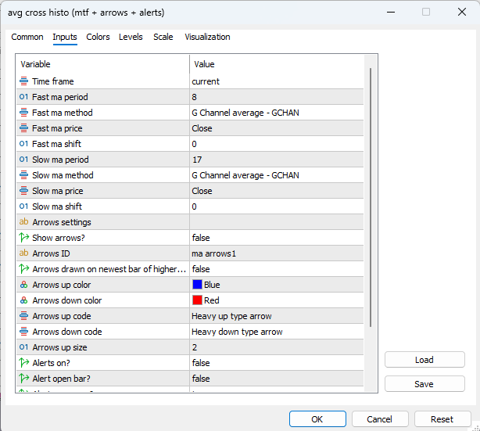Viewport: 480px width, 431px height.
Task: Click the boolean icon beside Show arrows?
Action: point(23,238)
